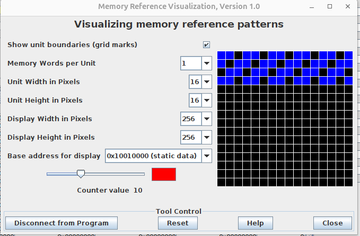Image resolution: width=360 pixels, height=236 pixels.
Task: Open the Help dialog button
Action: click(255, 223)
